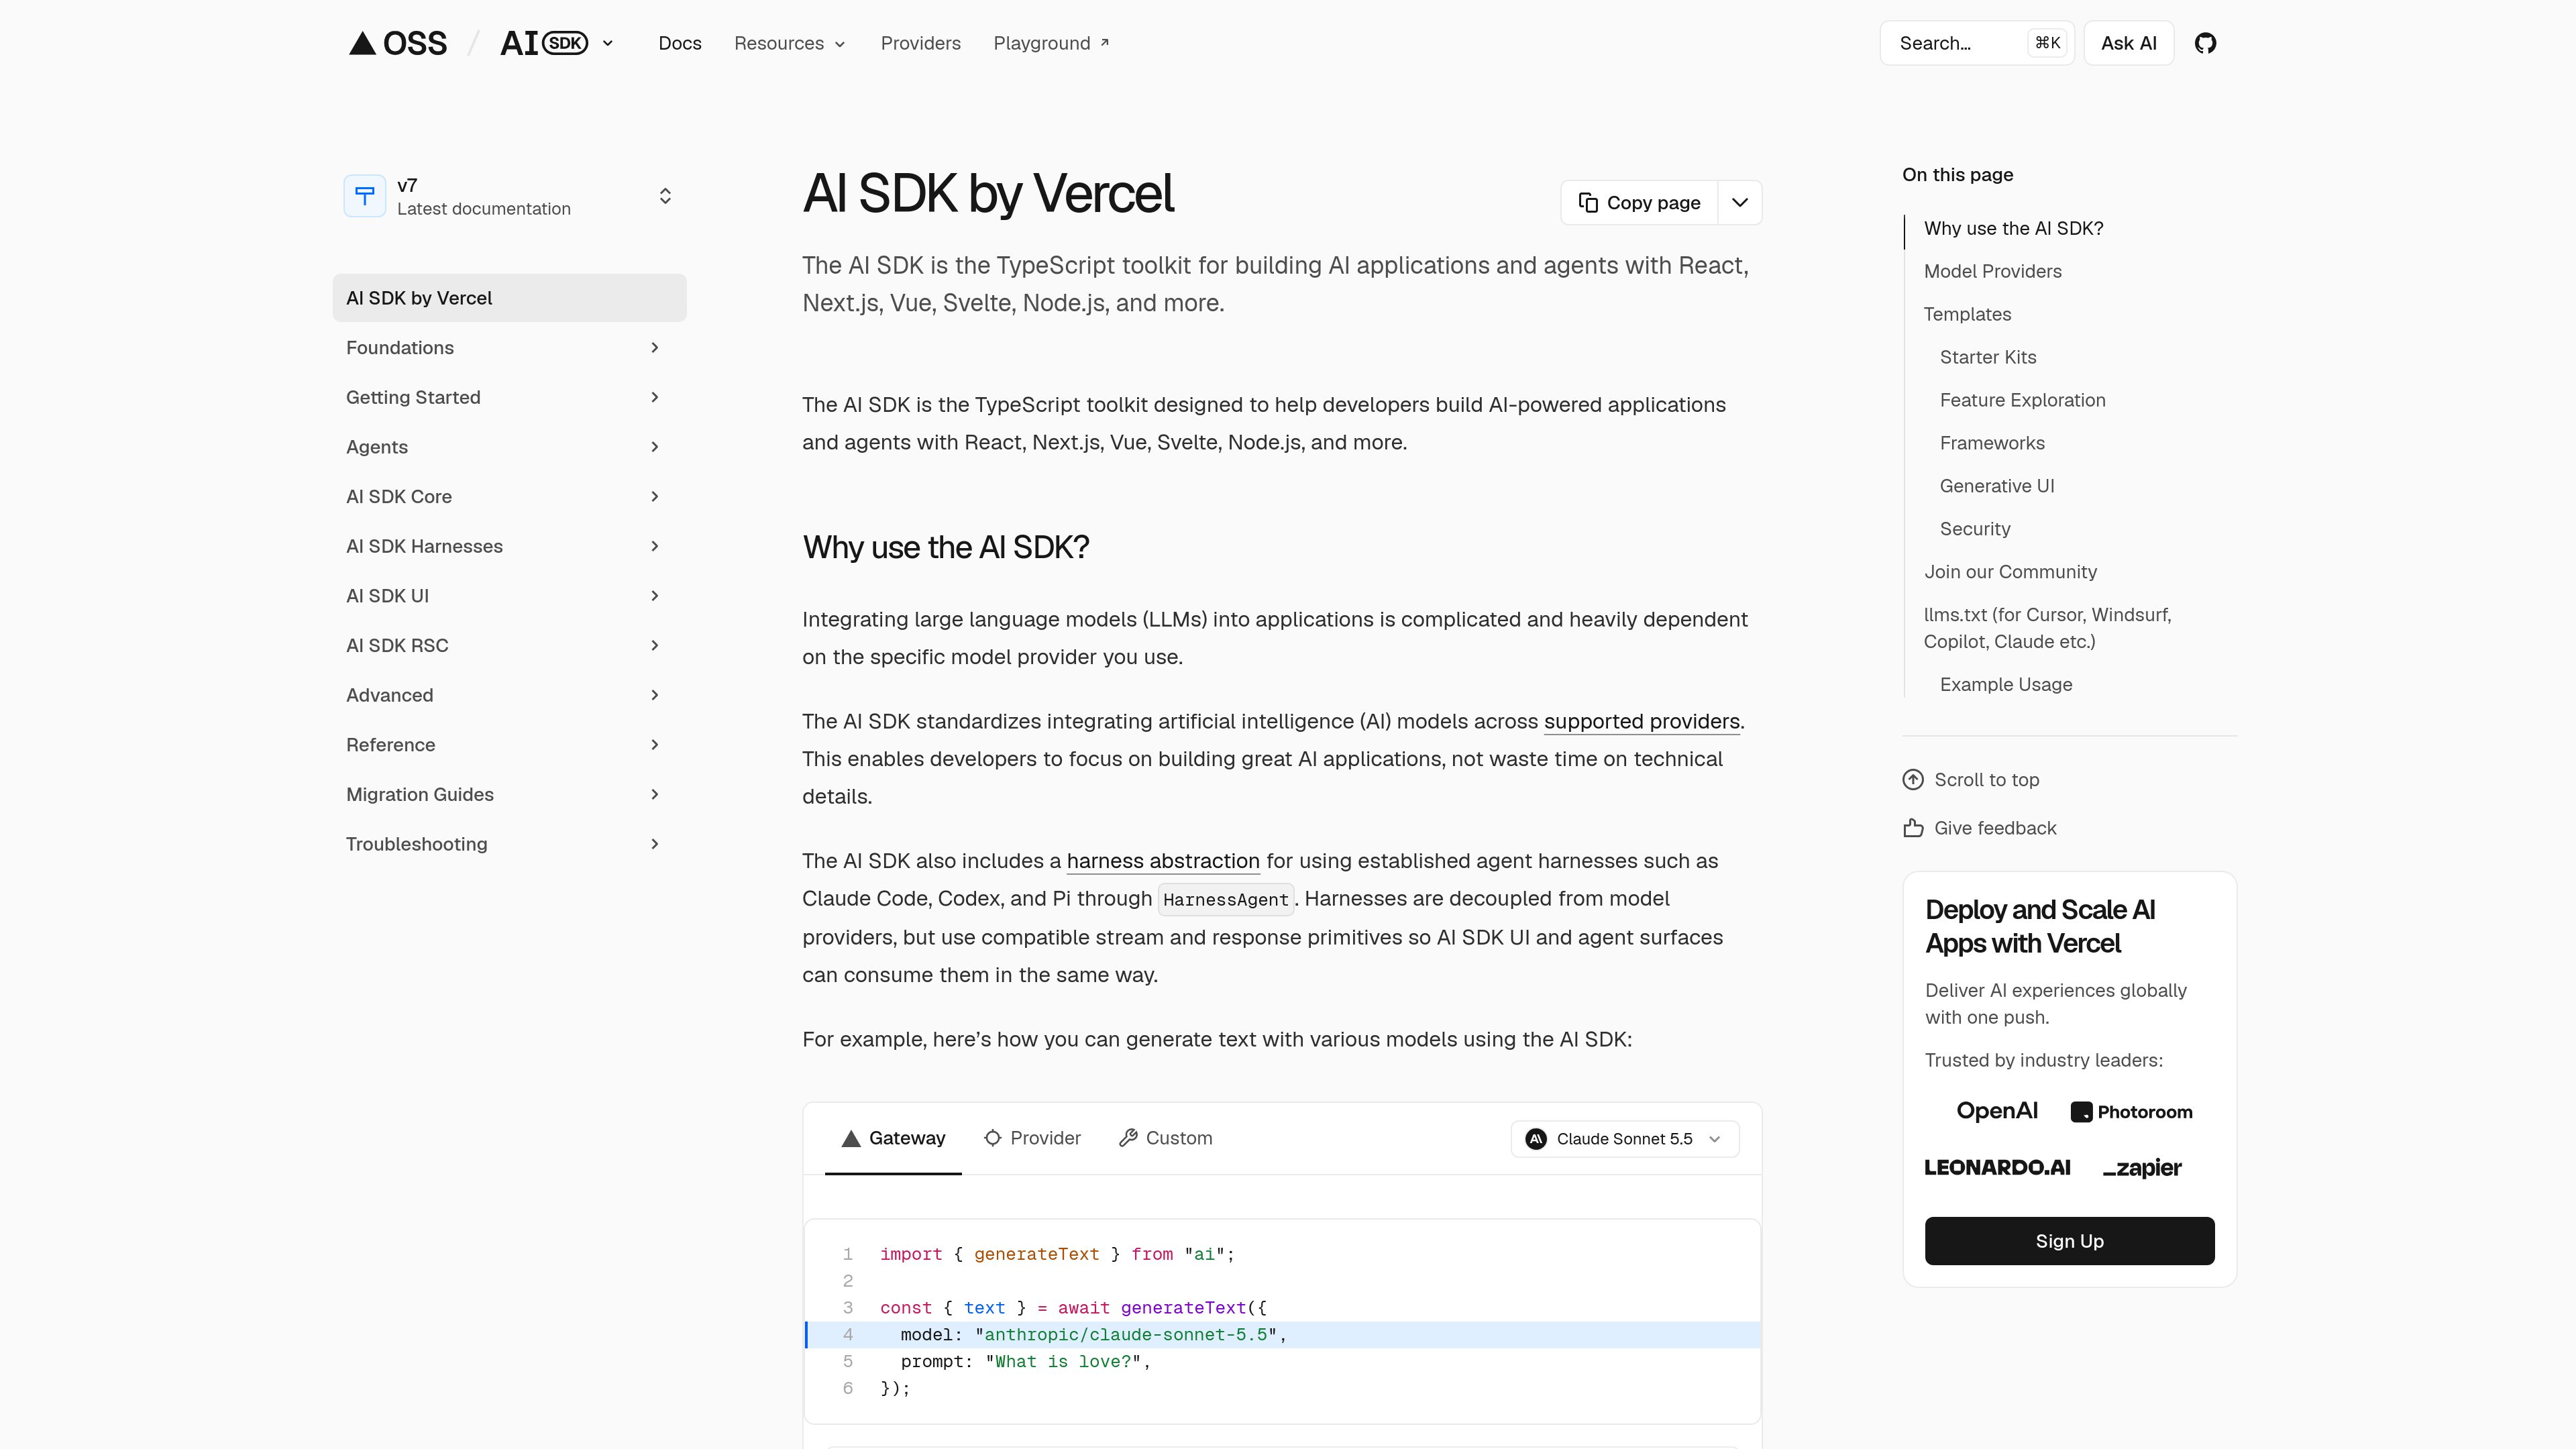Click the Copy page button
Screen dimensions: 2576x1449
pos(1640,203)
